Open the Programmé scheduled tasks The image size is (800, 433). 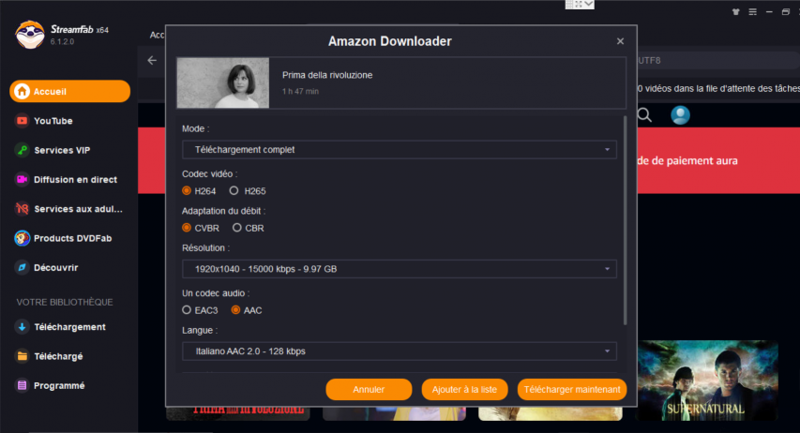tap(59, 385)
